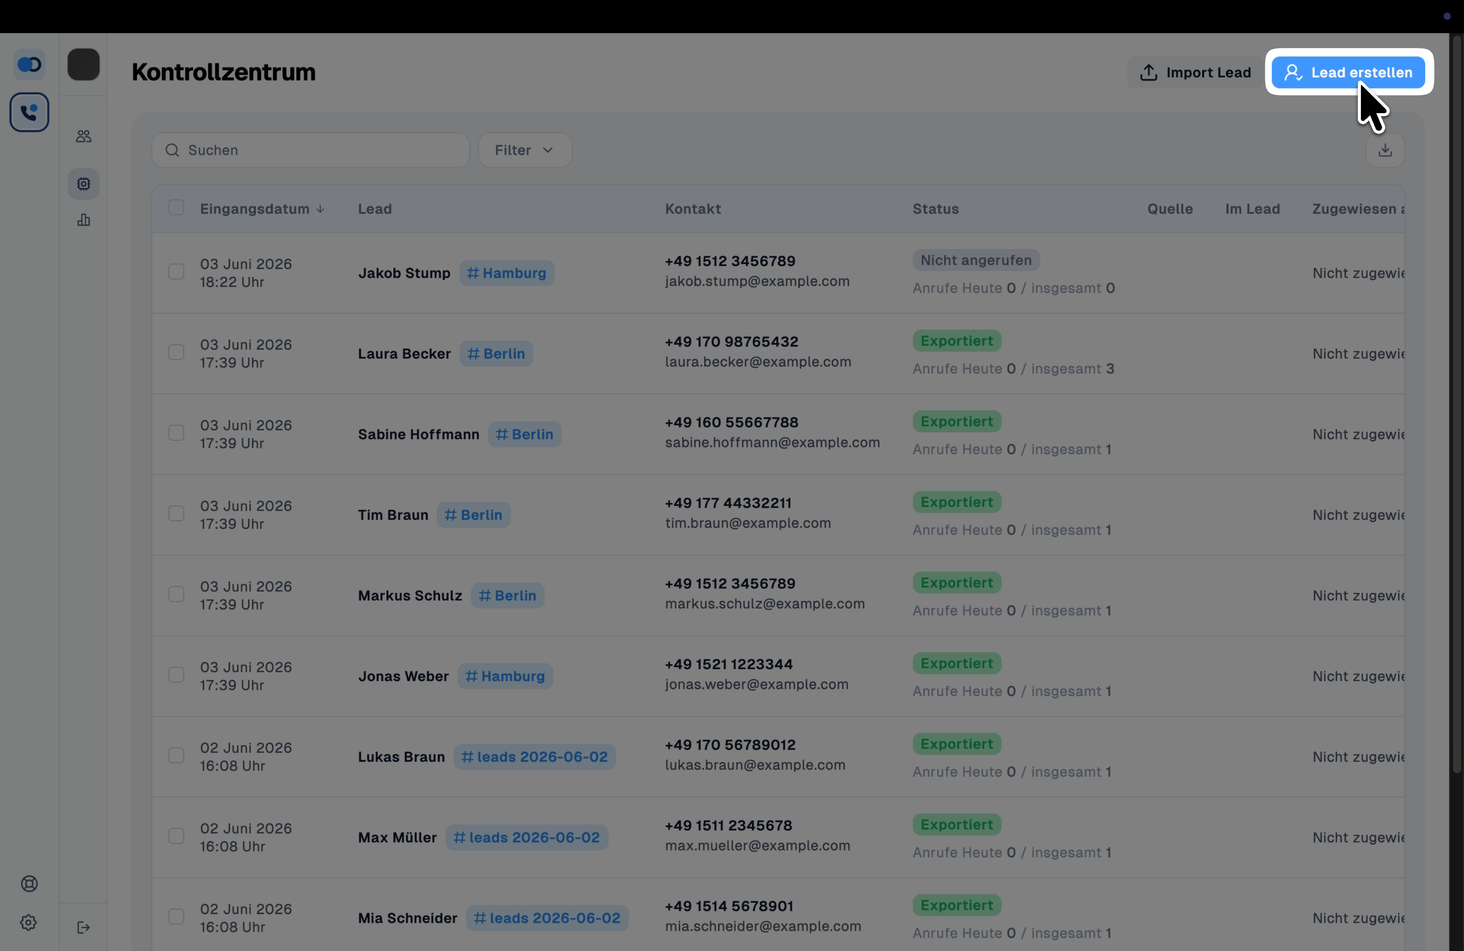The width and height of the screenshot is (1464, 951).
Task: Select the Markus Schulz row checkbox
Action: 176,594
